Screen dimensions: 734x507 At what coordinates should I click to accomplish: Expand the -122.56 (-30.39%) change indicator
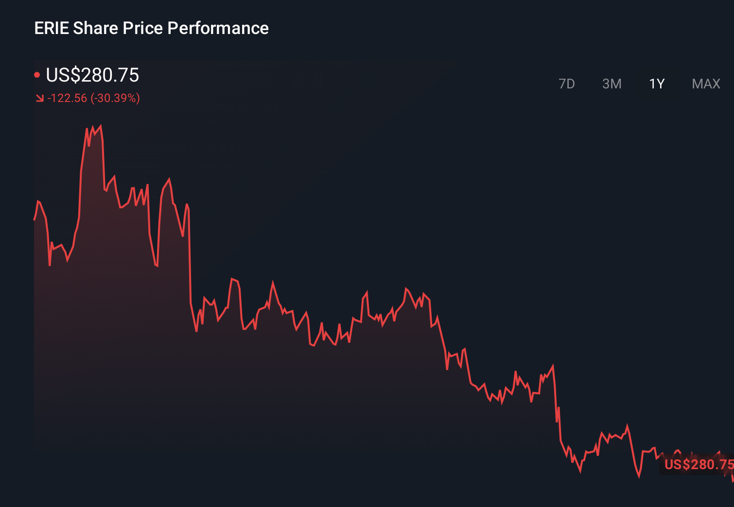coord(93,98)
